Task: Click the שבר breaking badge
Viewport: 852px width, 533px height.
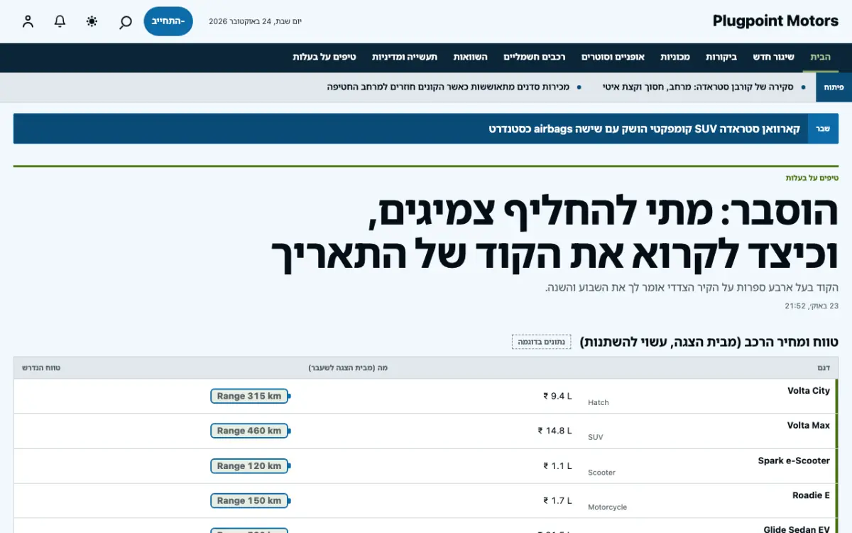Action: coord(823,129)
